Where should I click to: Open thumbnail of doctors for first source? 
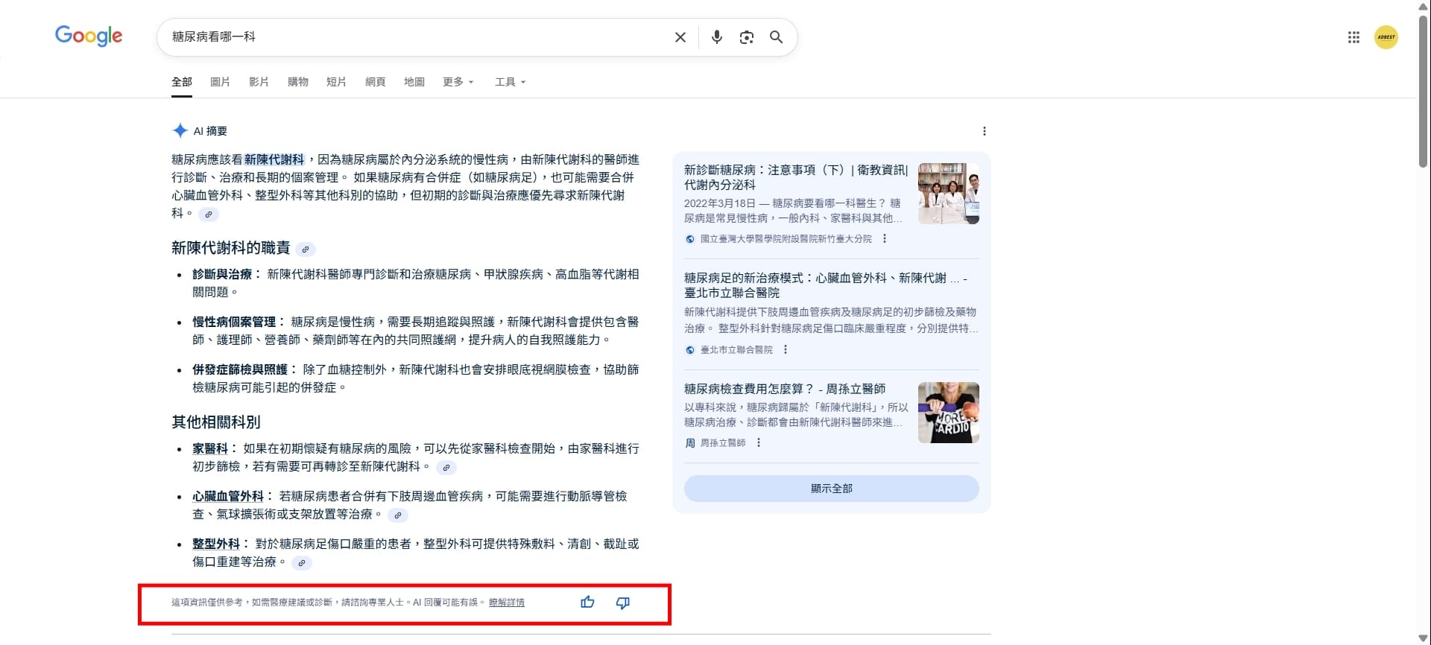pos(948,194)
